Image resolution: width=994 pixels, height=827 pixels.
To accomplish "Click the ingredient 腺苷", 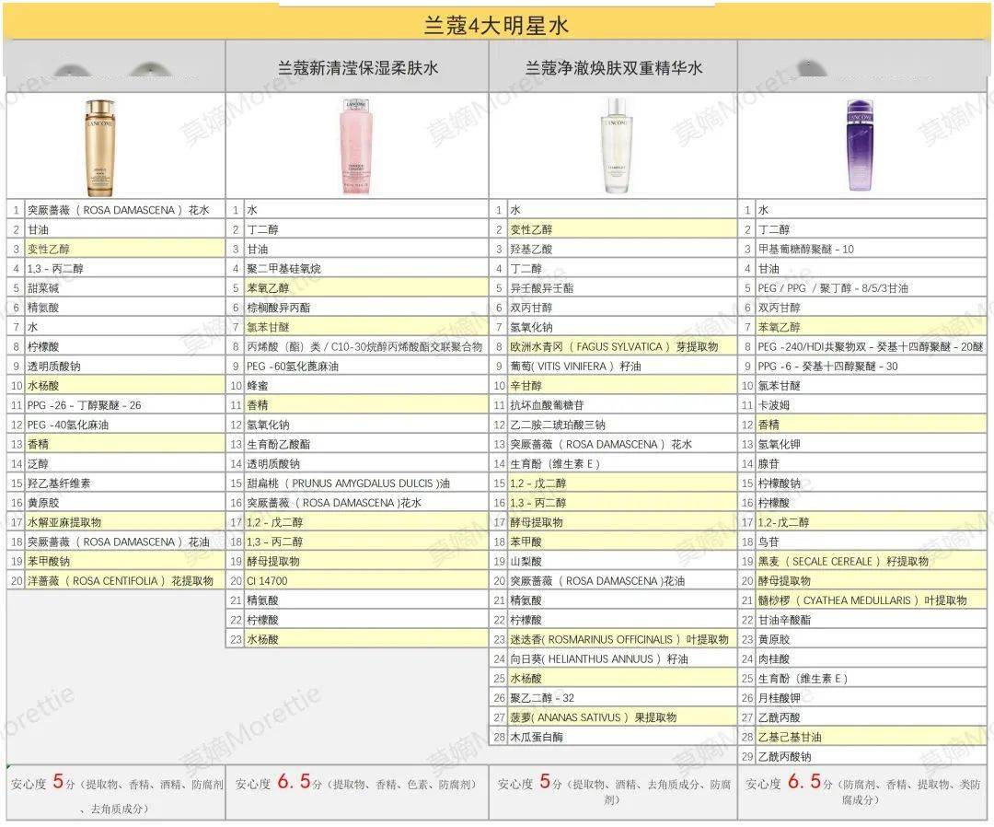I will 769,463.
